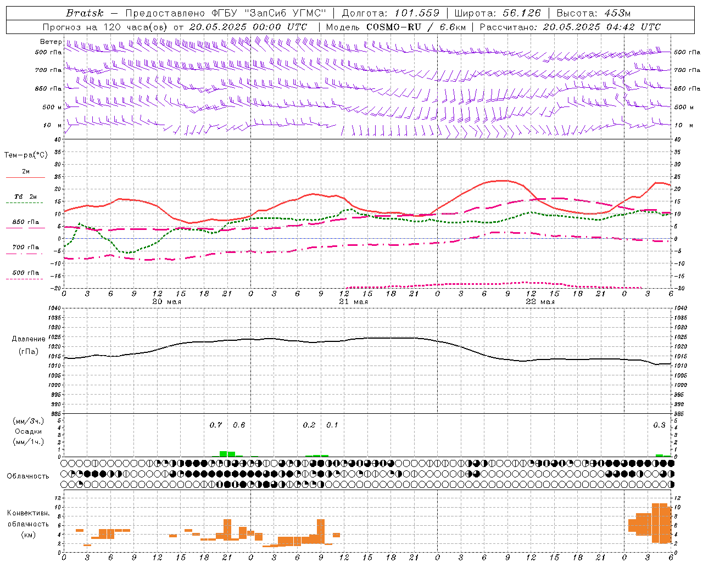Click the 0.6 precipitation amount value
The width and height of the screenshot is (703, 562).
pyautogui.click(x=239, y=425)
